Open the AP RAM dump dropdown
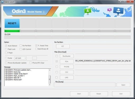Screen dimensions: 135x99 [x=20, y=58]
